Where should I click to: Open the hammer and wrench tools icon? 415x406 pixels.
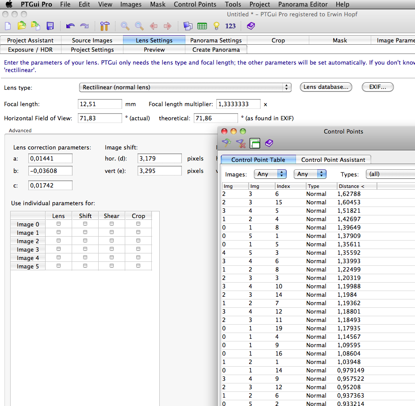[105, 26]
